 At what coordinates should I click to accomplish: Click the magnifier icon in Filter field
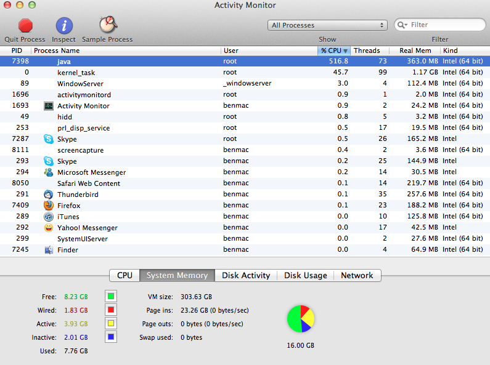[x=402, y=25]
